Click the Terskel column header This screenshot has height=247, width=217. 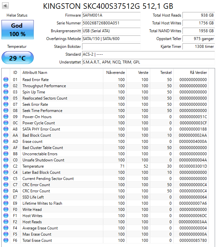coord(162,73)
